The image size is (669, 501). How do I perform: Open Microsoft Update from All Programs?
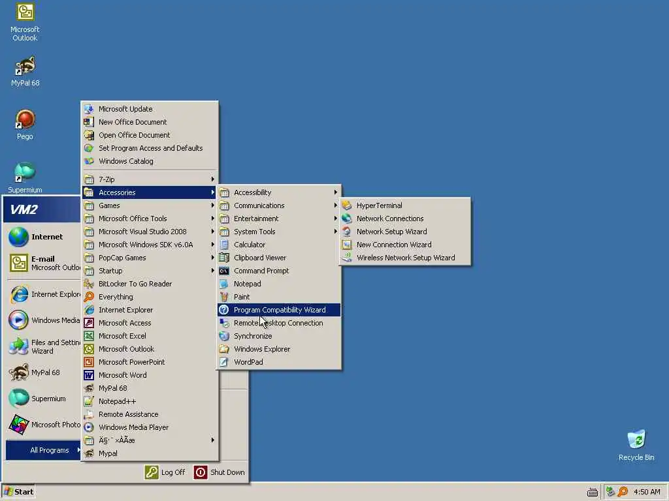150,109
